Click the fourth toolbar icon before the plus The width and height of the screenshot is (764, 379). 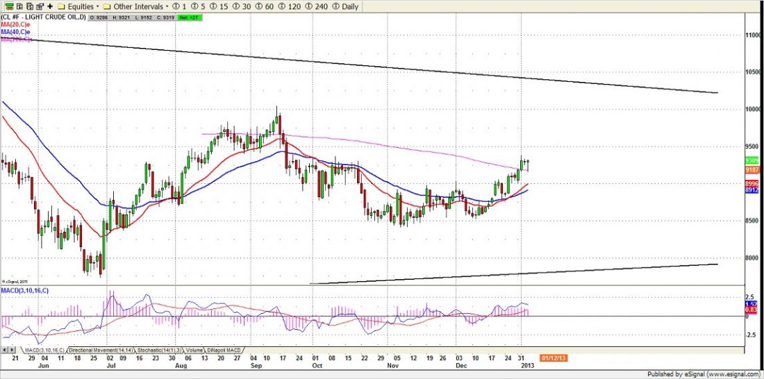click(x=39, y=6)
